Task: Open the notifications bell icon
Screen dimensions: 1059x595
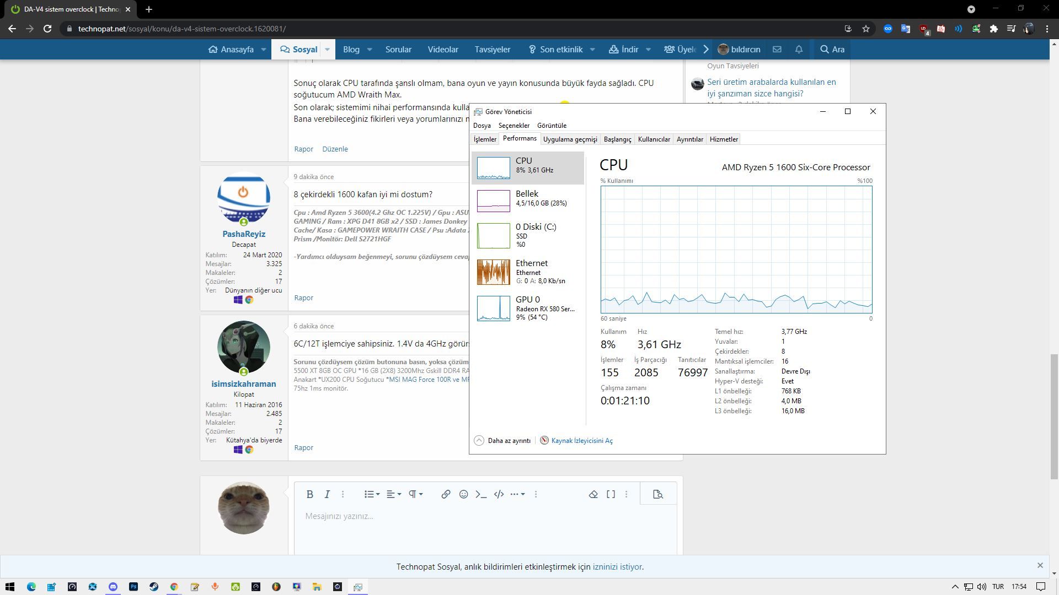Action: (799, 50)
